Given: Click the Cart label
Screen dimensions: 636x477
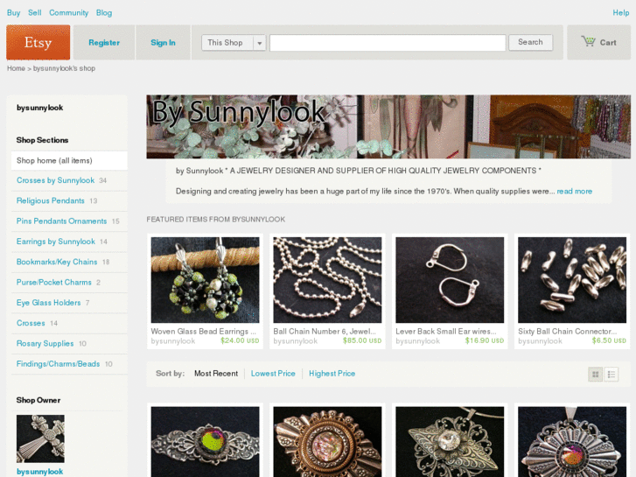Looking at the screenshot, I should pyautogui.click(x=608, y=43).
